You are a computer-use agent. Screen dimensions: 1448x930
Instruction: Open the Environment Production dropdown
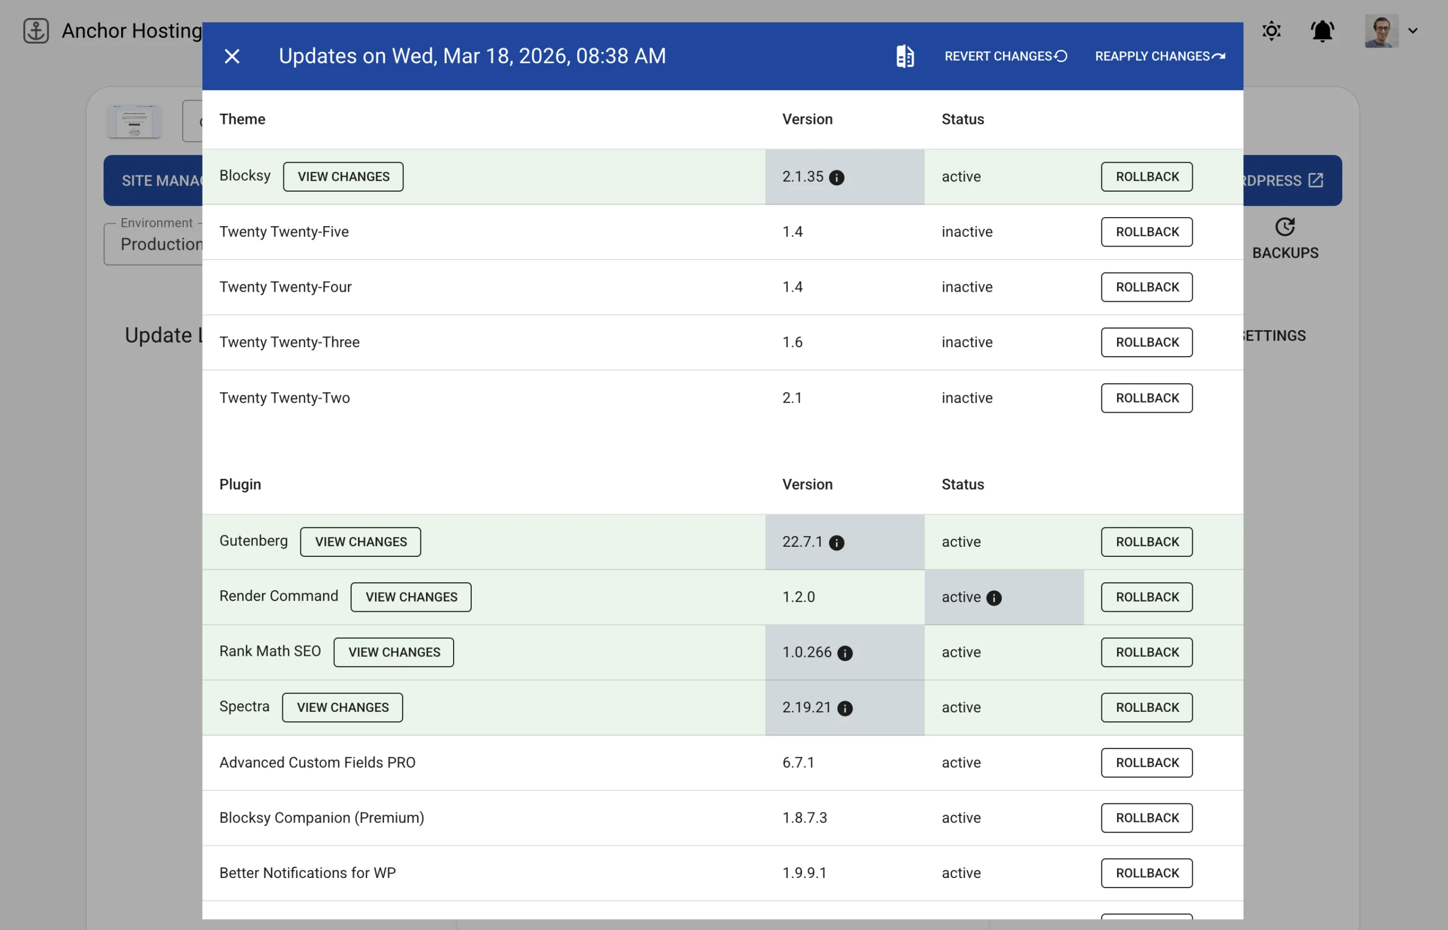pyautogui.click(x=154, y=244)
